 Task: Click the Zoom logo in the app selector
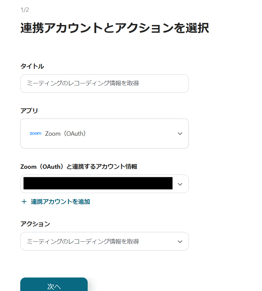coord(35,134)
